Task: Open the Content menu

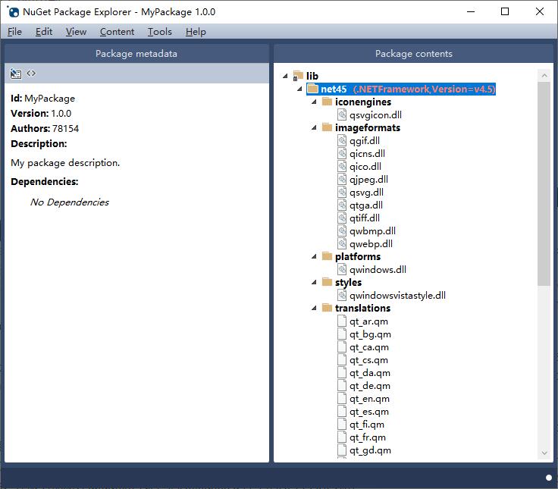Action: click(x=117, y=32)
